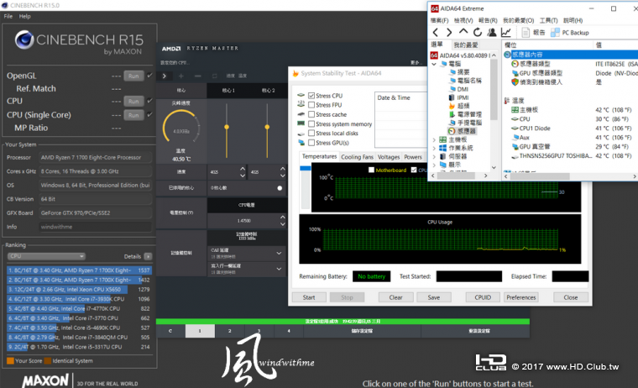Click the AIDA64 up-level arrow icon

[462, 32]
